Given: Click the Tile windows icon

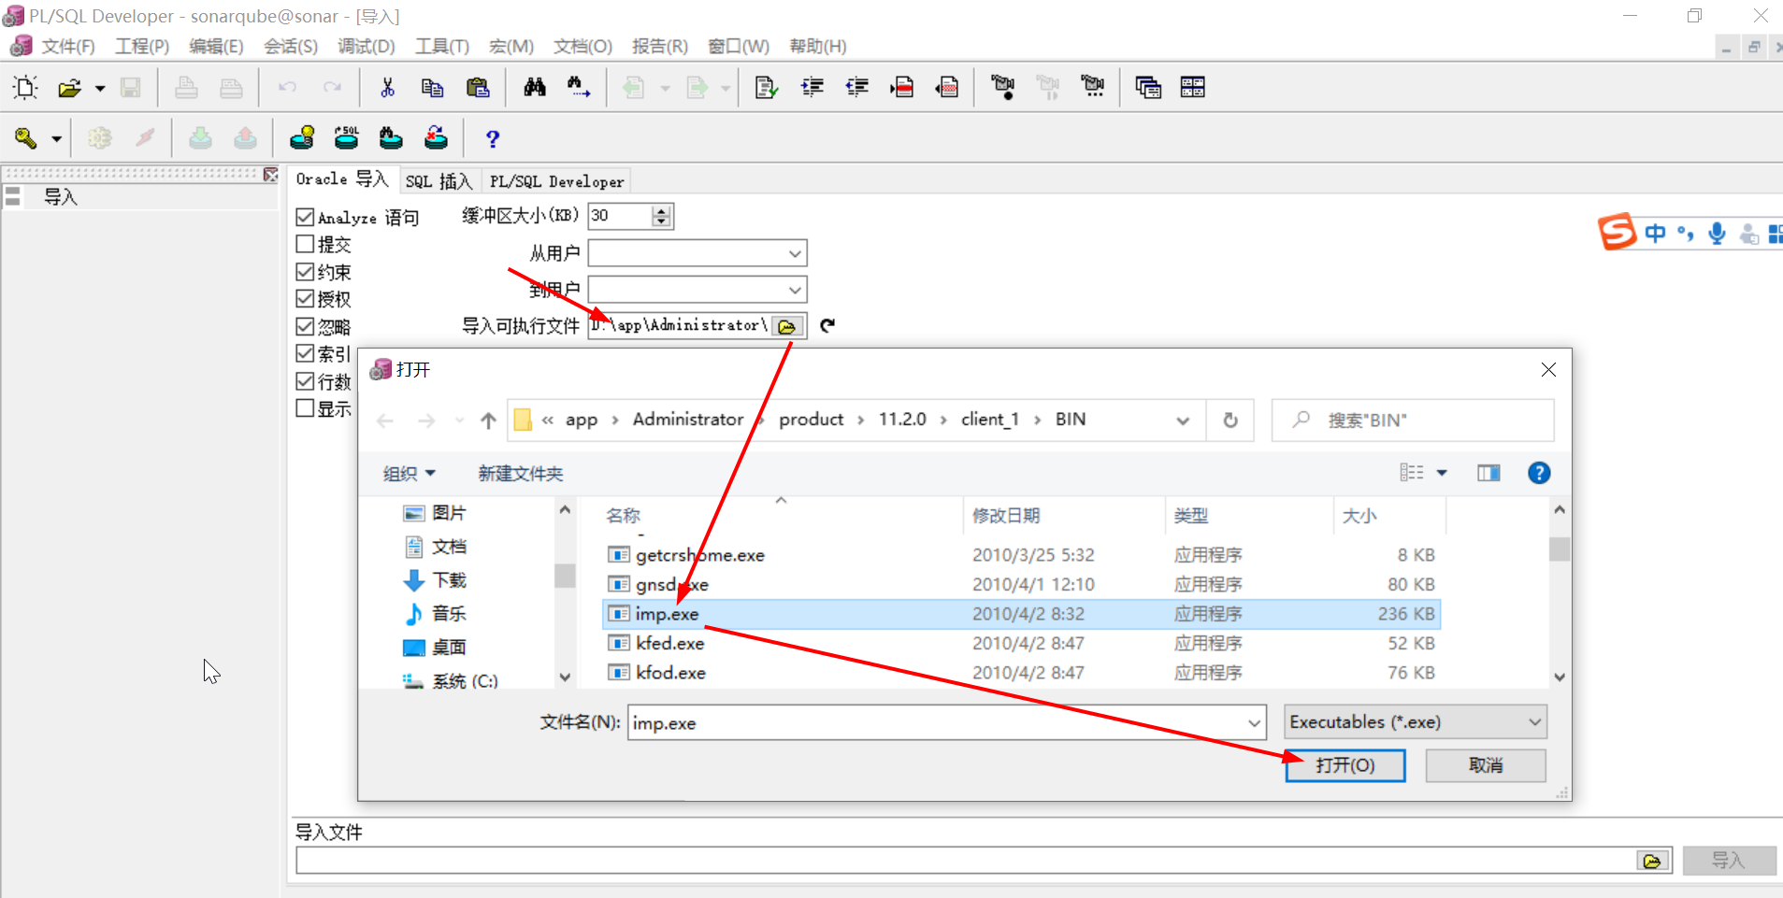Looking at the screenshot, I should (1193, 88).
